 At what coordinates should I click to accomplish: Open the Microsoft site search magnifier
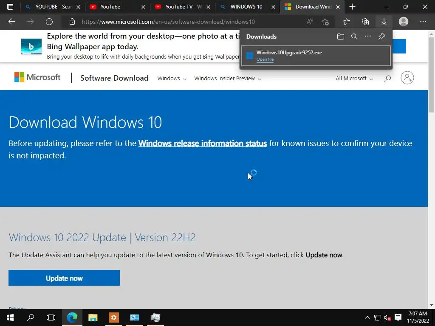tap(387, 79)
